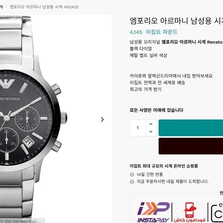Decrease quantity with the down arrow
The image size is (223, 223).
pyautogui.click(x=151, y=132)
